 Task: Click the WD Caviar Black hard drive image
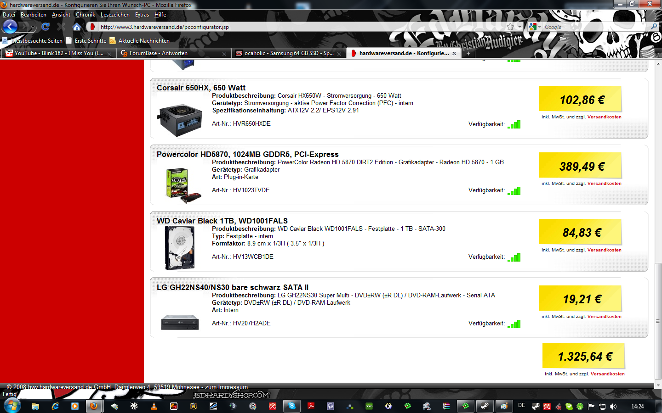pyautogui.click(x=180, y=248)
